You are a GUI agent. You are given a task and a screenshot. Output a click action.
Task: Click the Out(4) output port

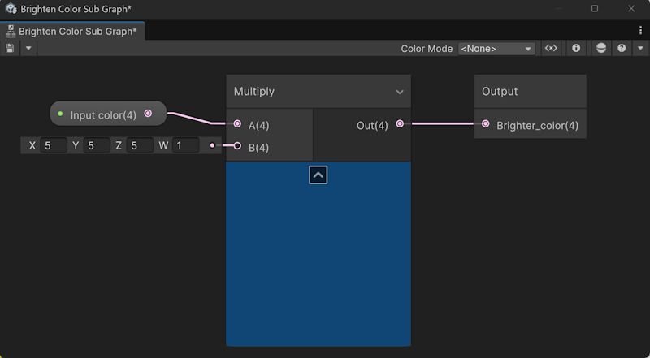pyautogui.click(x=400, y=124)
